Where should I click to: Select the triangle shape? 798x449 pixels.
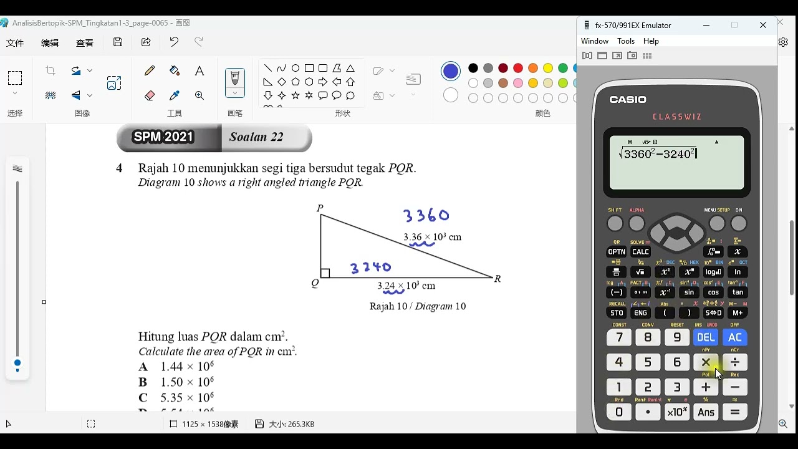[350, 68]
